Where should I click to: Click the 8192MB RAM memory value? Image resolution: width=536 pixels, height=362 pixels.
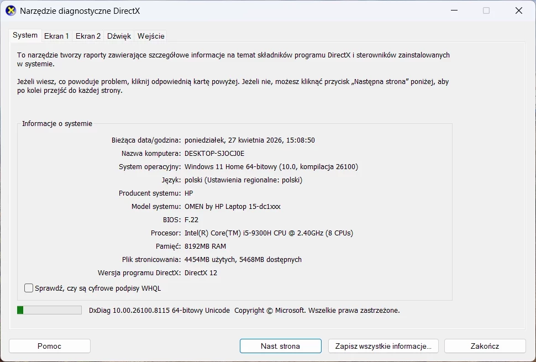click(205, 246)
